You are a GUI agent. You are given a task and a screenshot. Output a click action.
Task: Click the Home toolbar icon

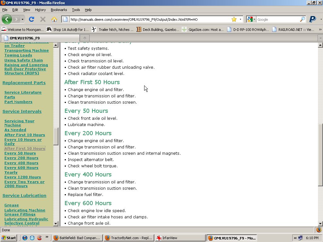54,19
